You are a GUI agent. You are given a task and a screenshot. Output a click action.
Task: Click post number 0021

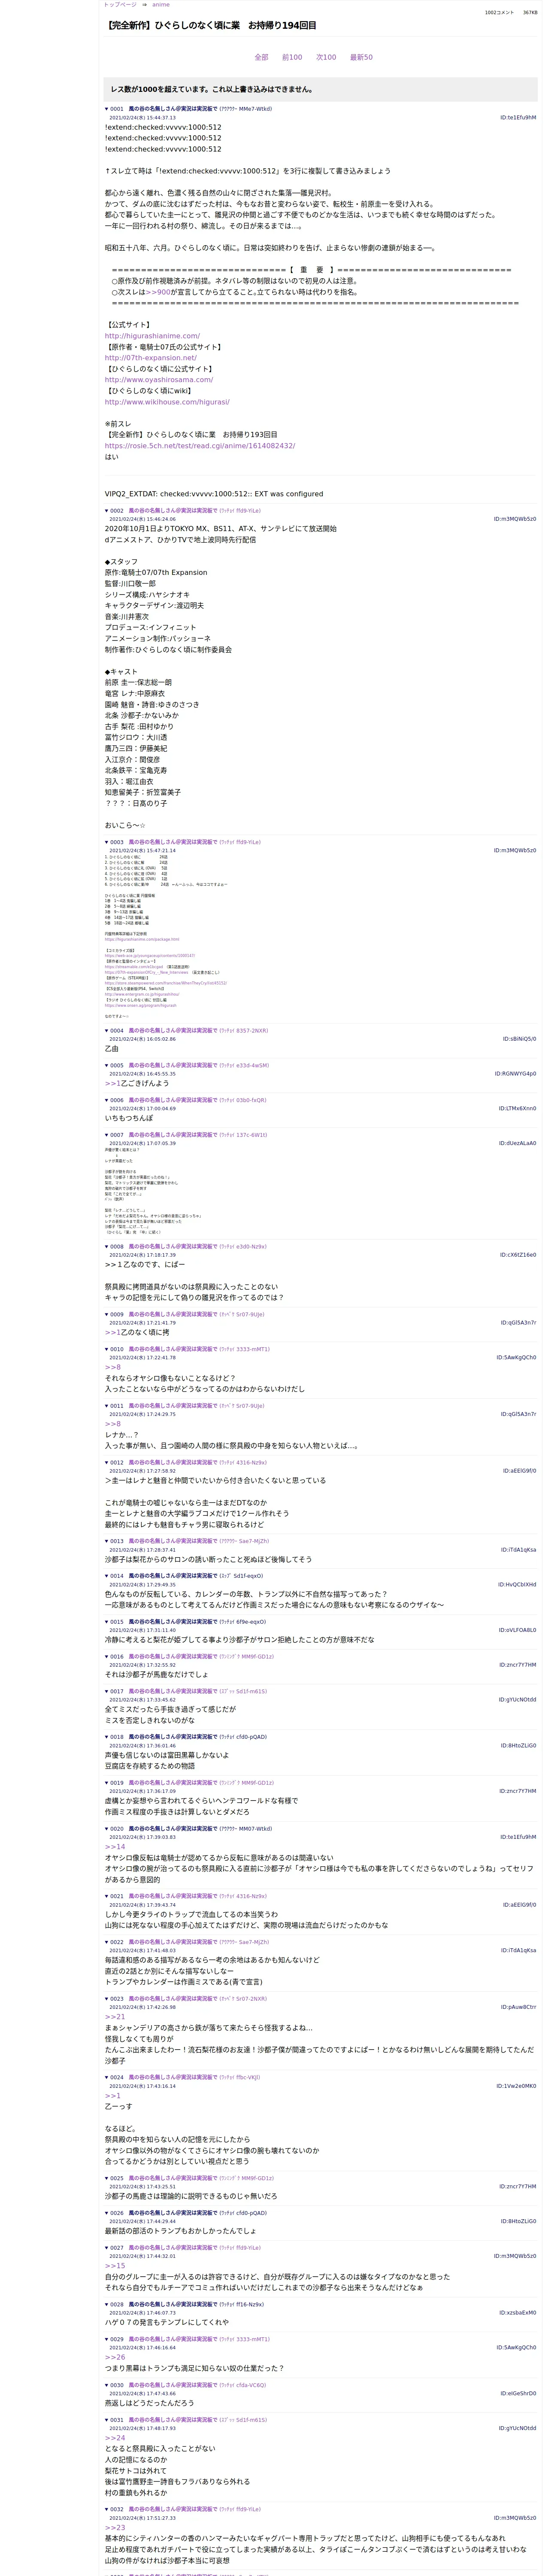(x=117, y=1896)
